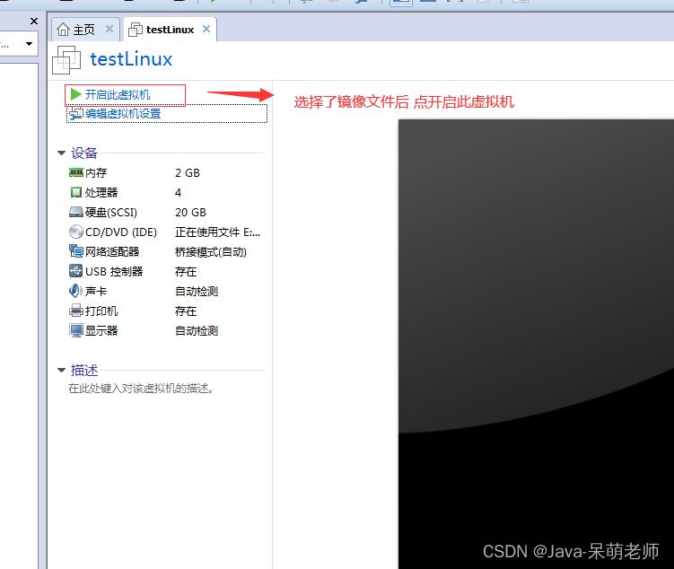The width and height of the screenshot is (674, 569).
Task: Select the 打印机 device label
Action: click(x=101, y=311)
